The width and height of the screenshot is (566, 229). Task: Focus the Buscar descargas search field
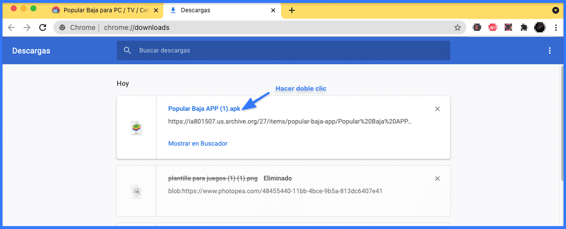click(x=283, y=51)
